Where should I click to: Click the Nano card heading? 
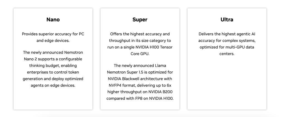pyautogui.click(x=53, y=19)
